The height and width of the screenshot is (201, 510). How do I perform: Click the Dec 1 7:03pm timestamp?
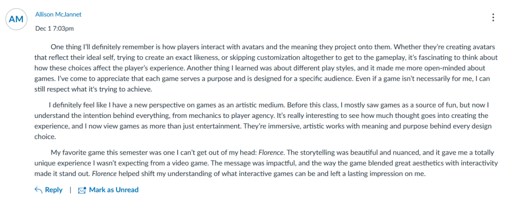click(55, 28)
